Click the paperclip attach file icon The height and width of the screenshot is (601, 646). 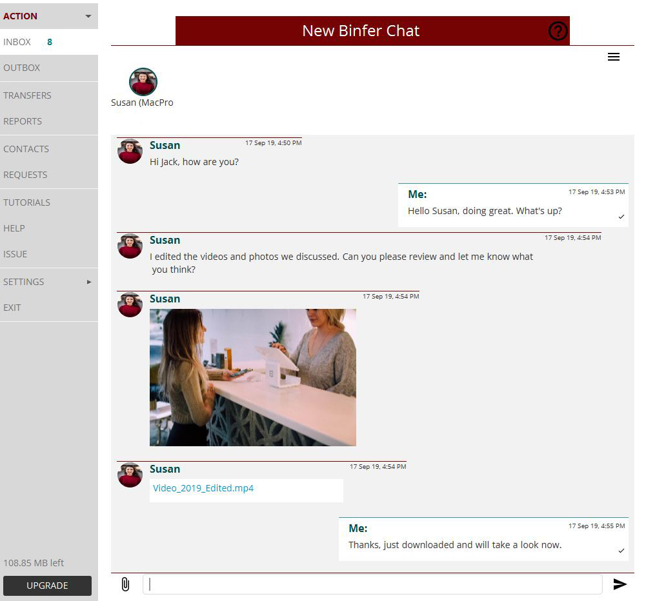(x=125, y=584)
